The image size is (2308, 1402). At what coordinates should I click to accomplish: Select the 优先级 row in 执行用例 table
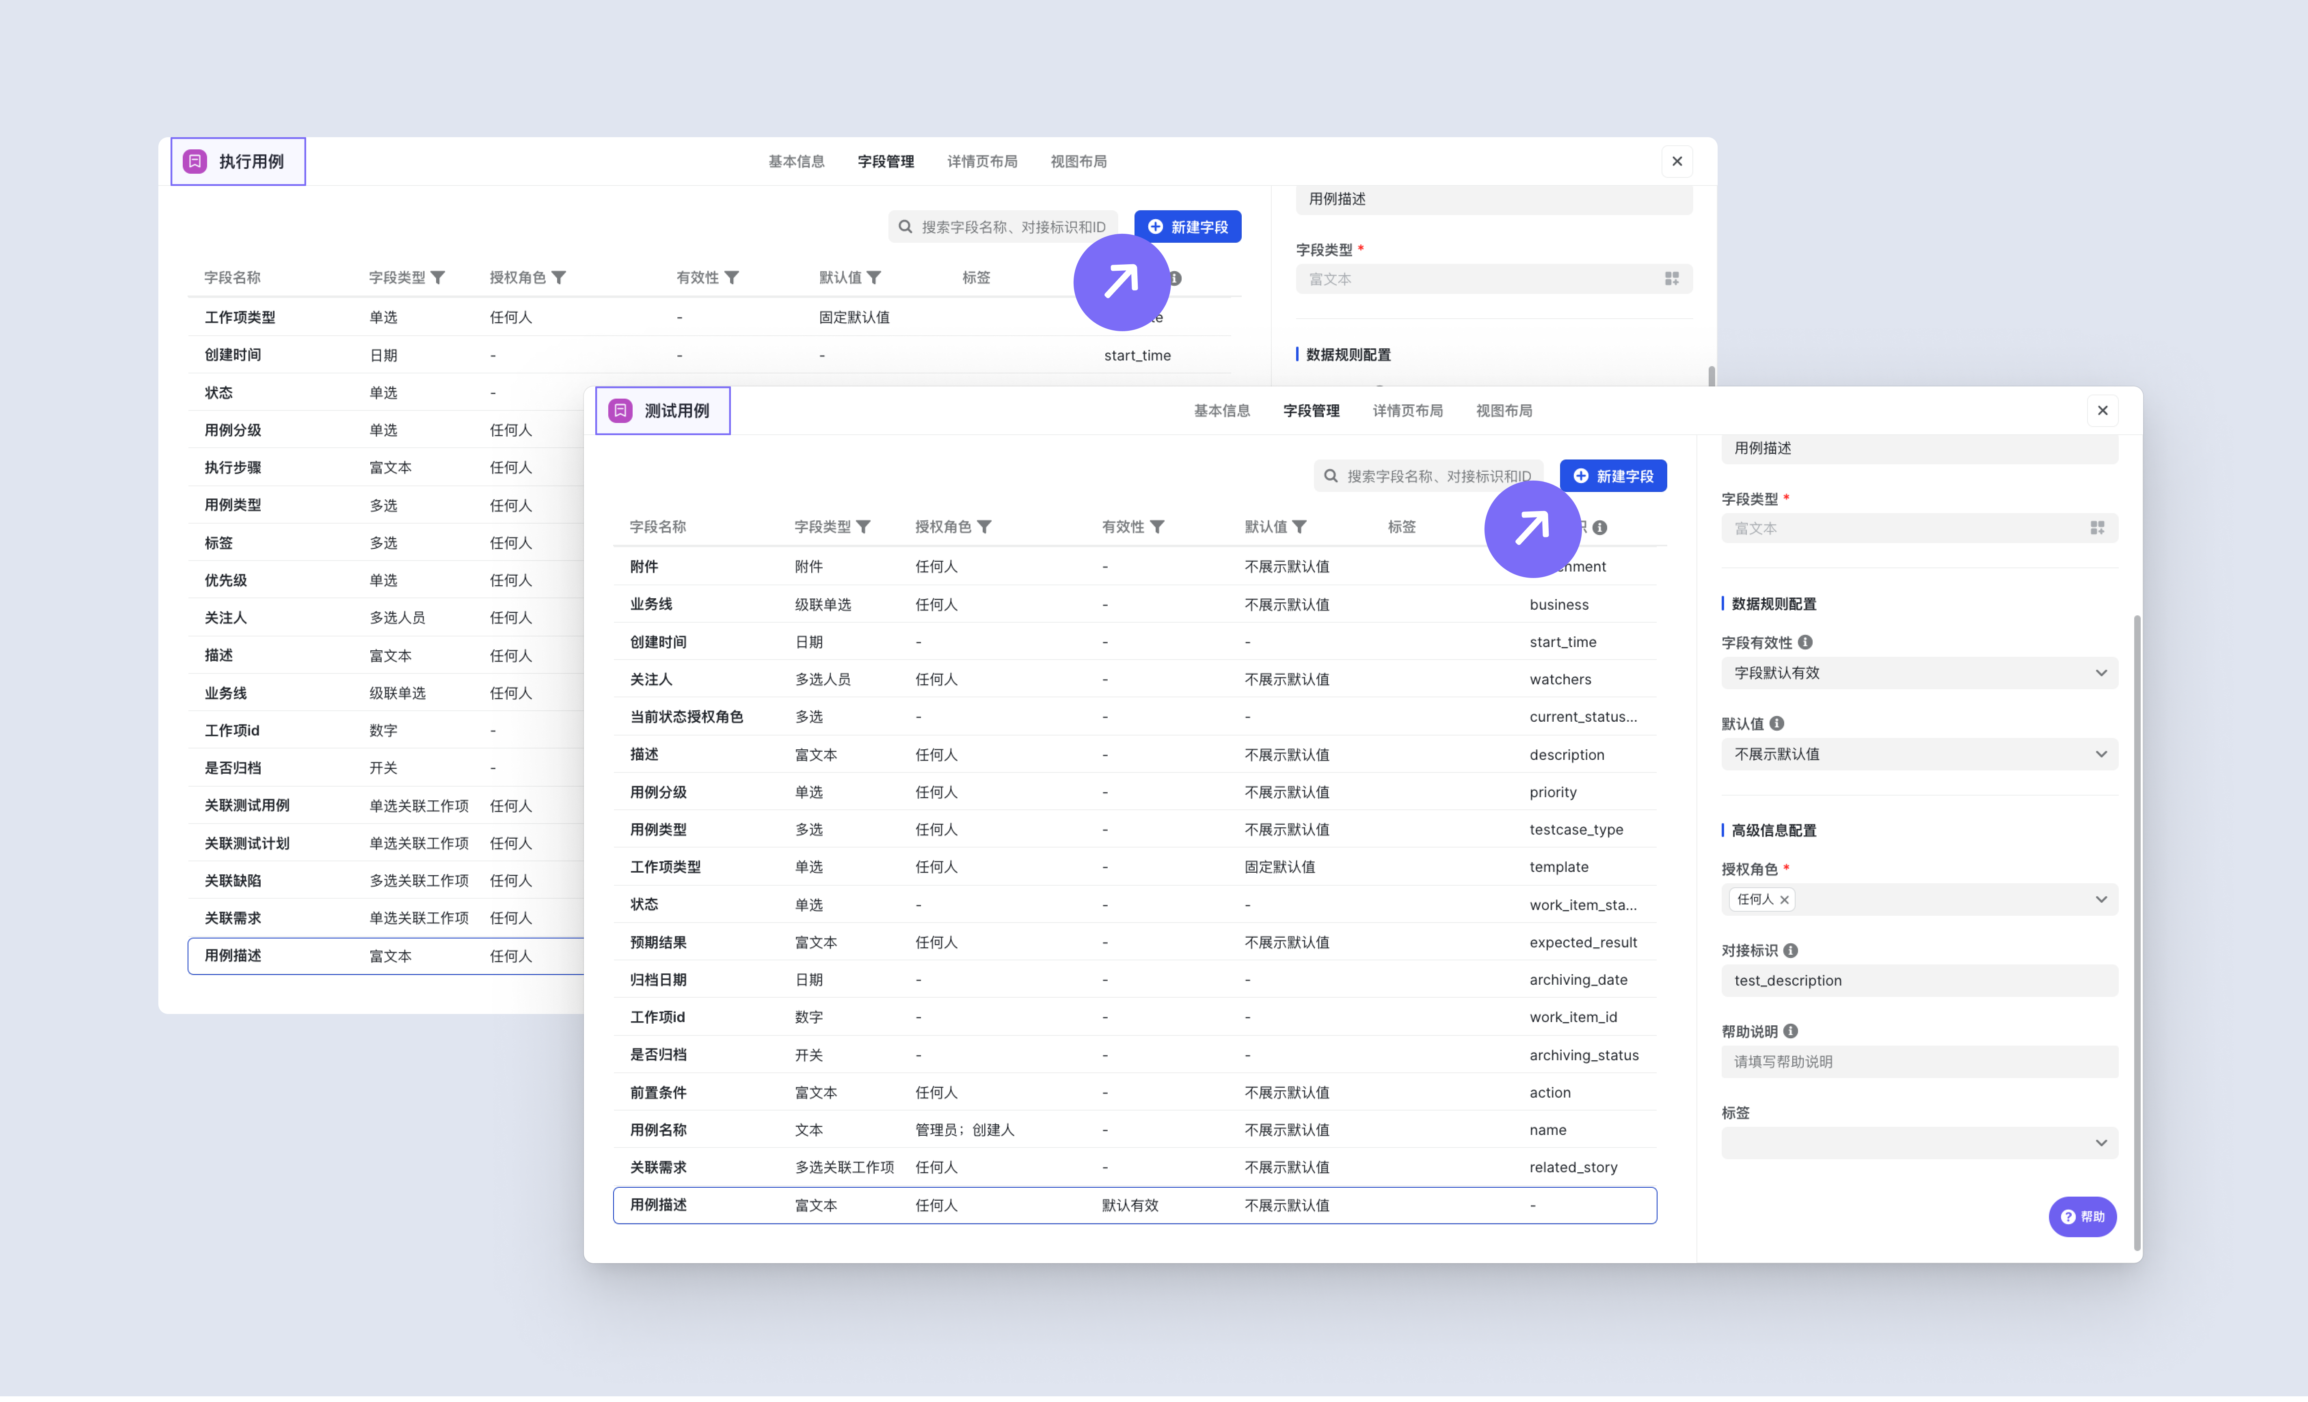[386, 581]
